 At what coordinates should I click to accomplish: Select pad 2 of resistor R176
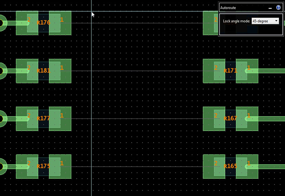(27, 23)
